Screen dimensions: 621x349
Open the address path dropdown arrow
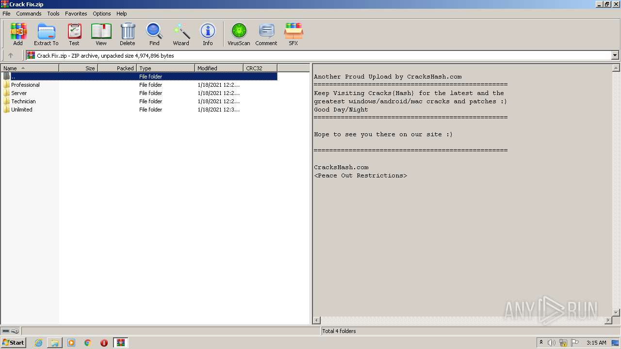615,55
